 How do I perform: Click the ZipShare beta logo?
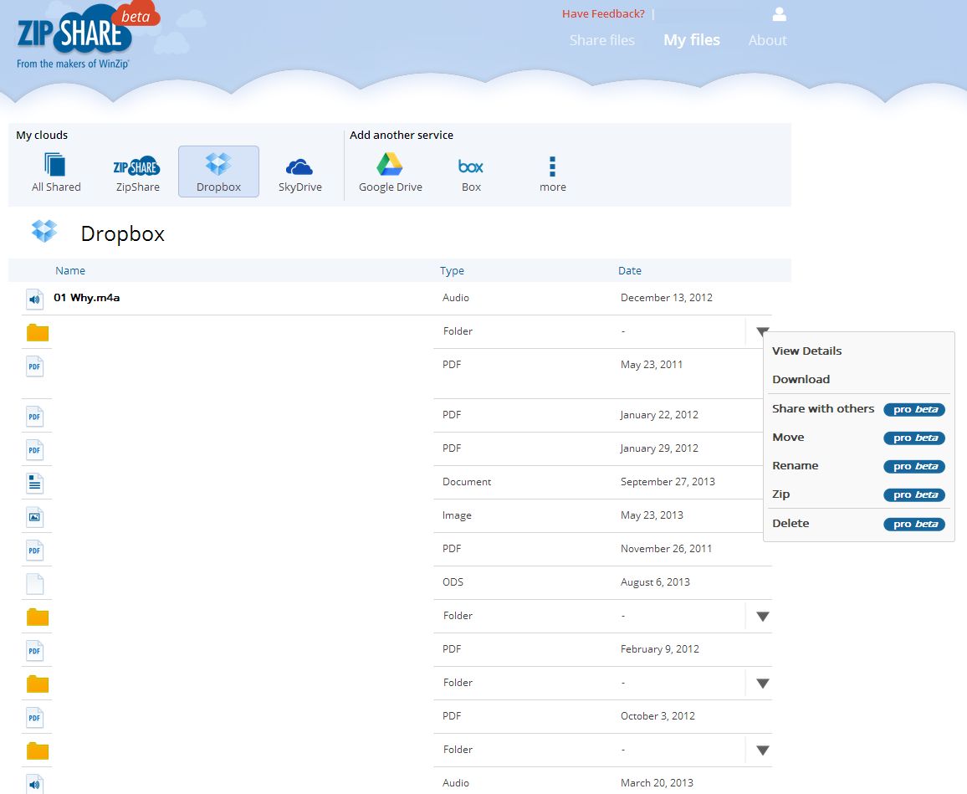tap(88, 34)
